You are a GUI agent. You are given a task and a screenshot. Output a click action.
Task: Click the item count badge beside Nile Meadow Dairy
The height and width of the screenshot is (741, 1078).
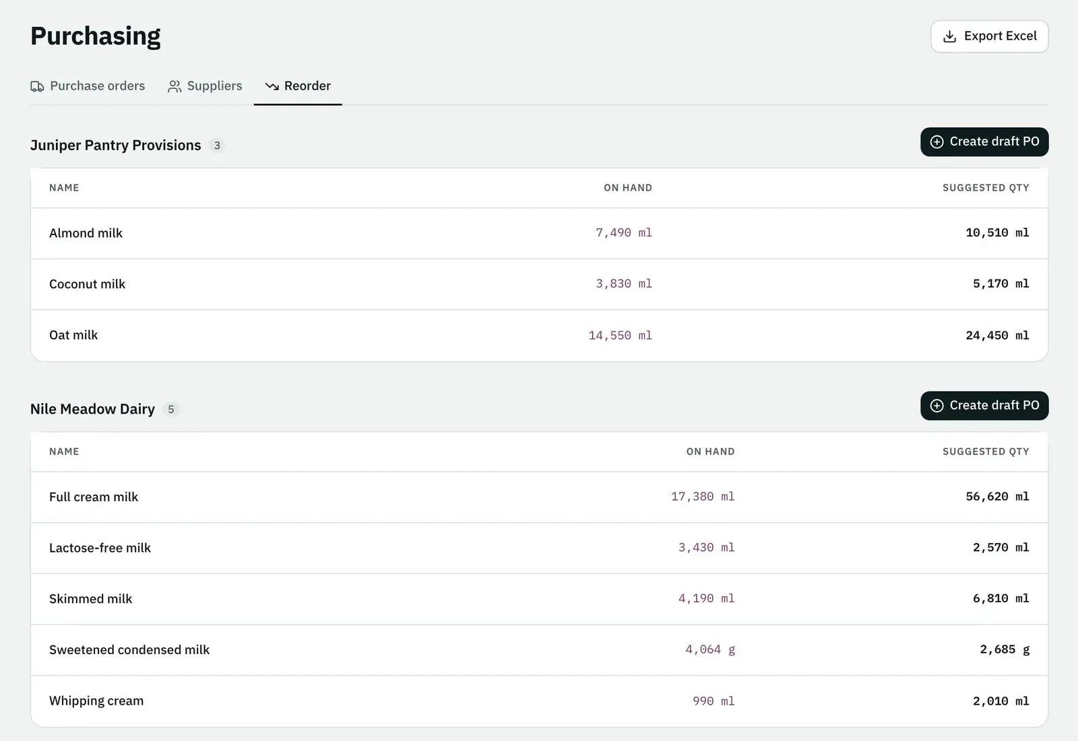[171, 410]
